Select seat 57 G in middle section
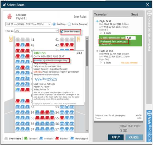153x145 pixels. [x=52, y=129]
